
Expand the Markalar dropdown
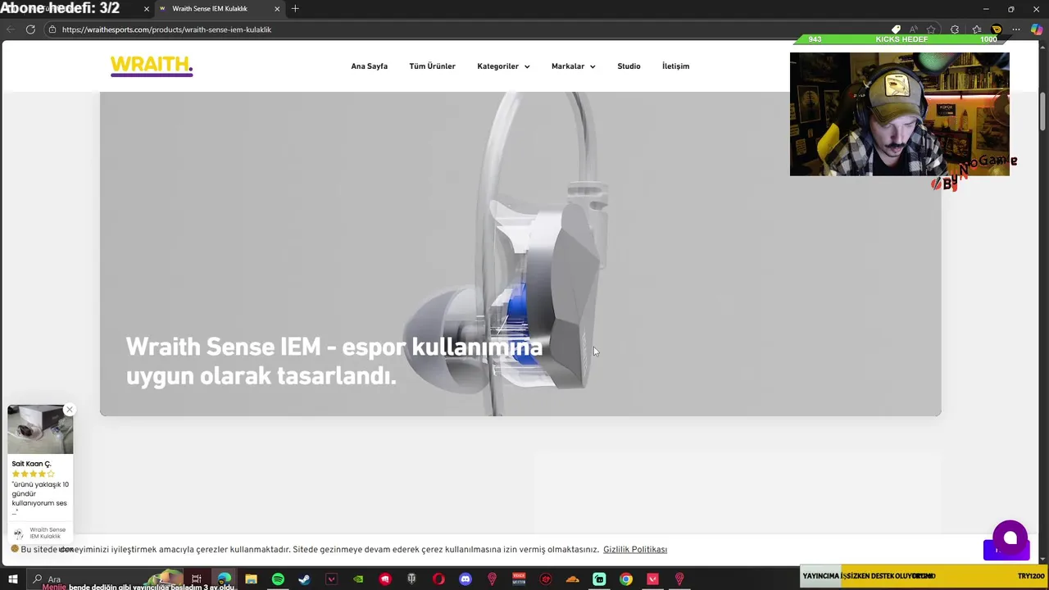573,66
